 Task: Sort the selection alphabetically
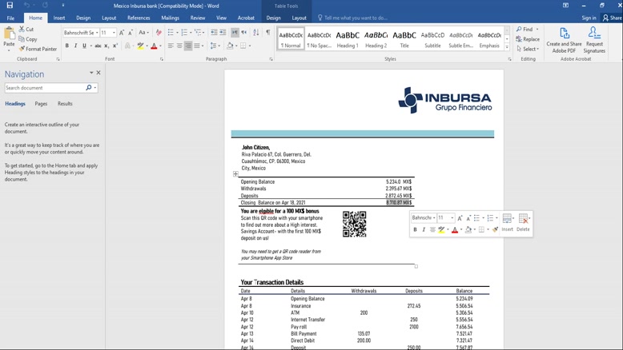(x=256, y=33)
